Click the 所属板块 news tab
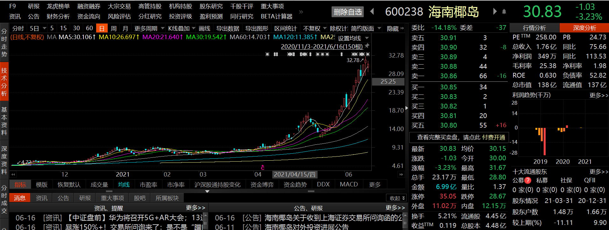609x230 pixels. point(167,198)
